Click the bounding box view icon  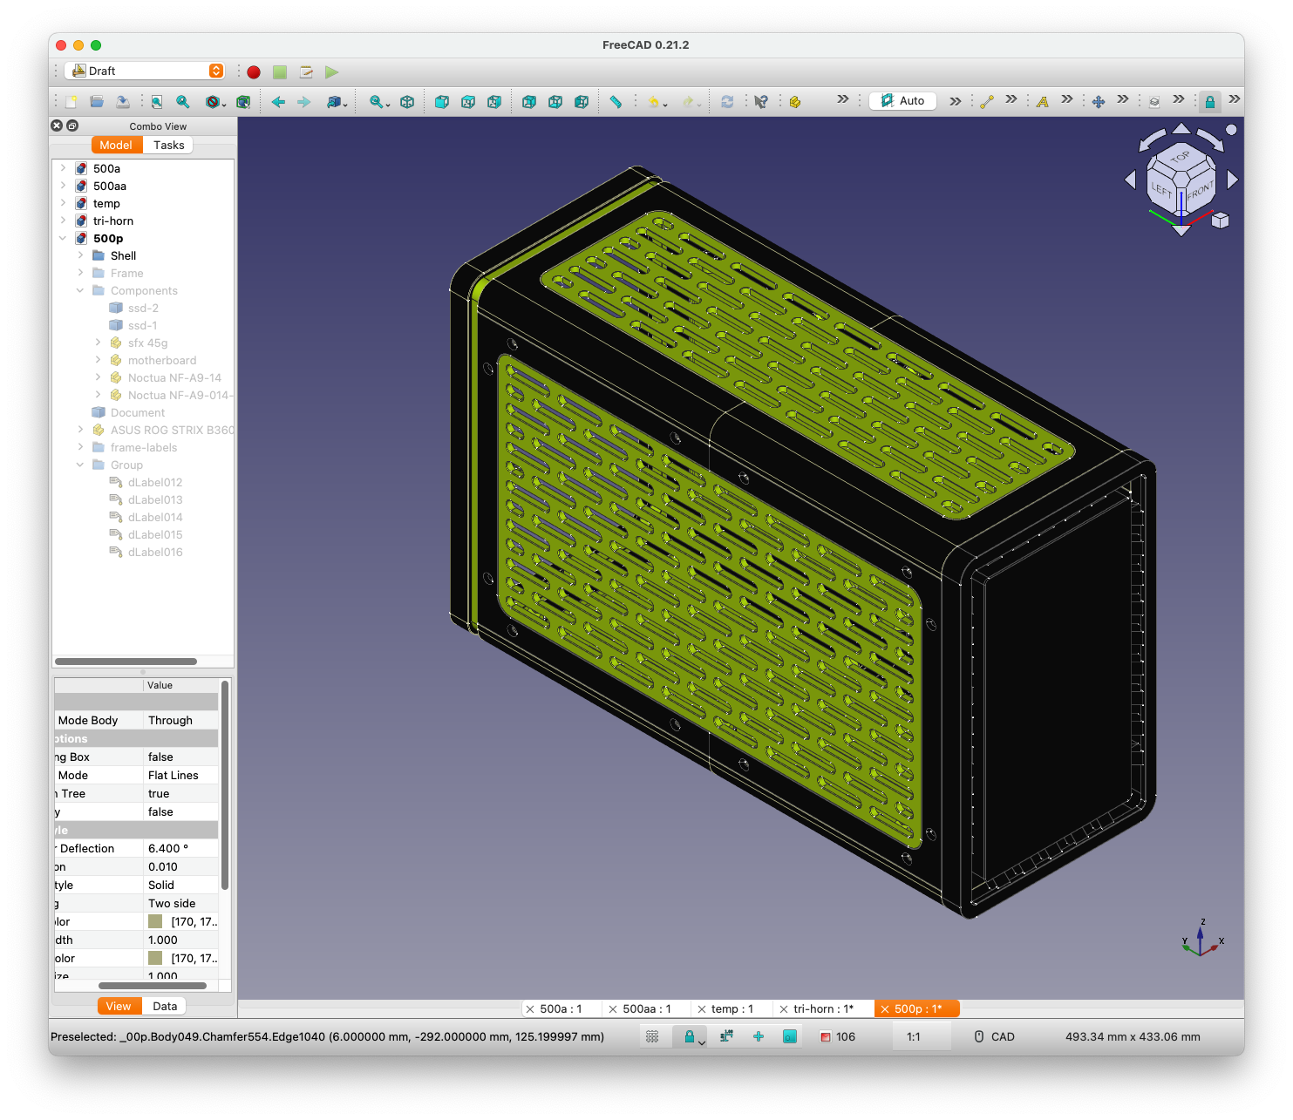tap(243, 102)
